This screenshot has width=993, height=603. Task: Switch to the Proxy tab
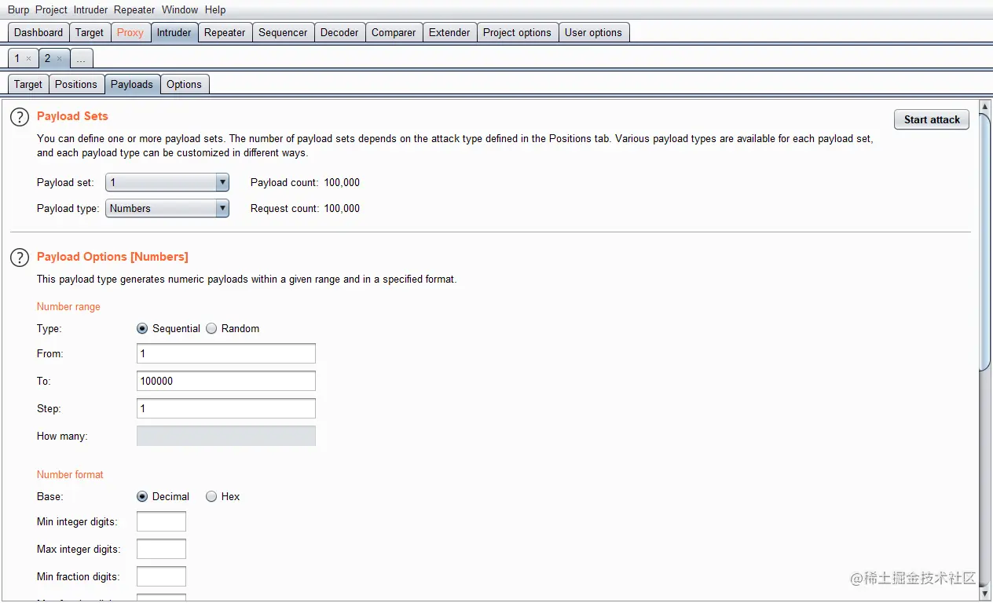(130, 33)
